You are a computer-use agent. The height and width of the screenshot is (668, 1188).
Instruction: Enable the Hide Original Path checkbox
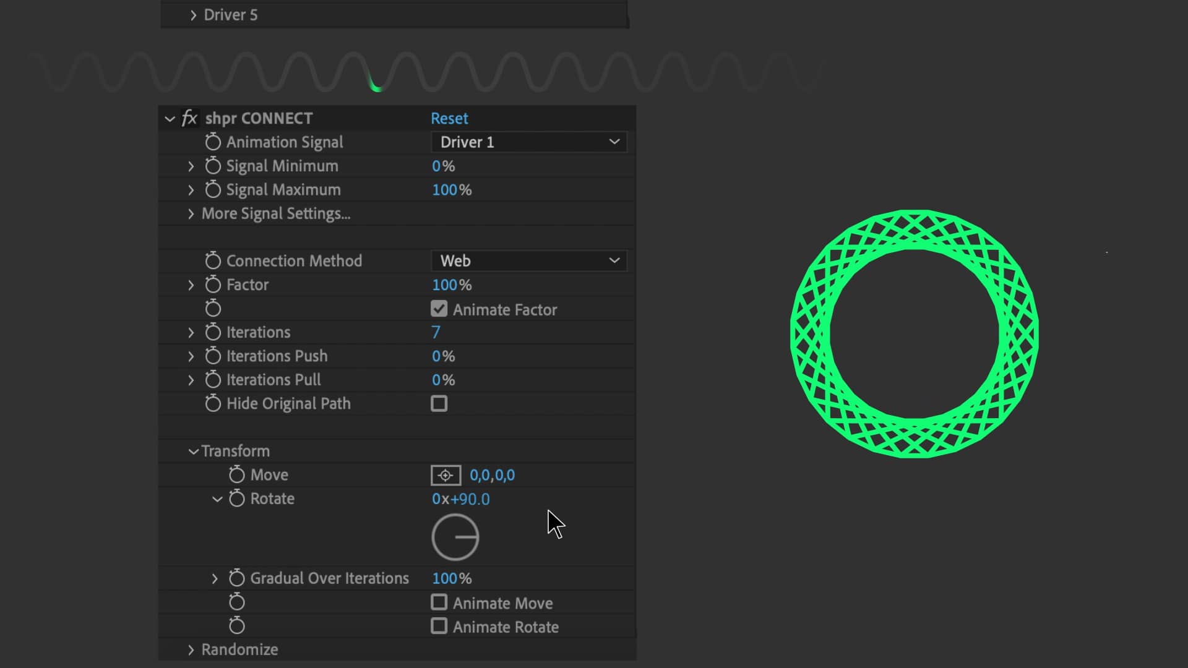pos(439,403)
